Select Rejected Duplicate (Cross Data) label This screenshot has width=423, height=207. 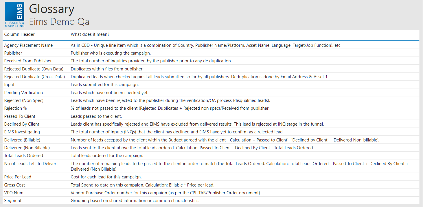(34, 77)
